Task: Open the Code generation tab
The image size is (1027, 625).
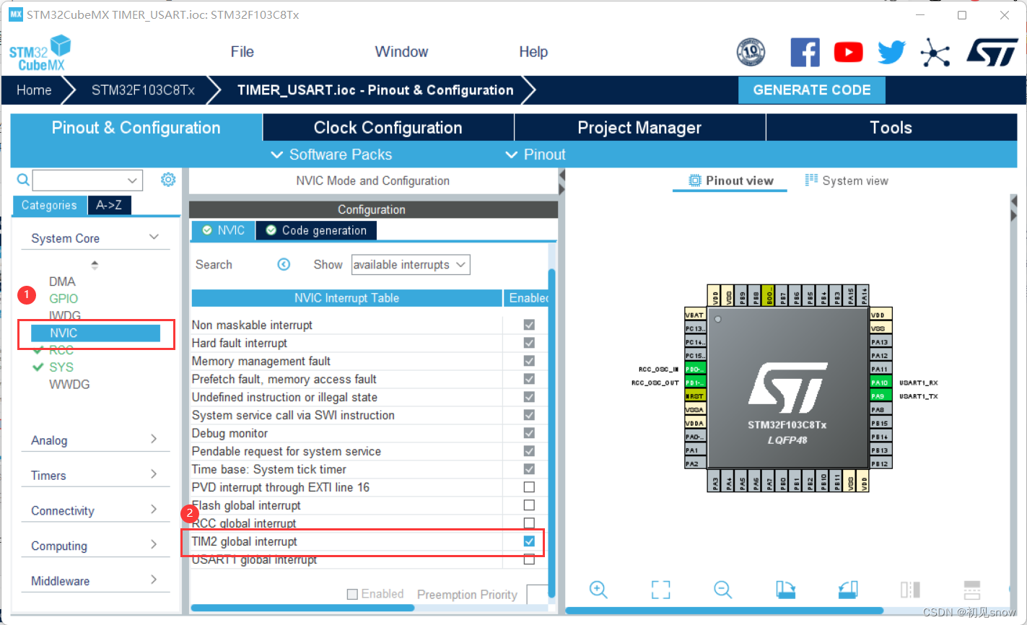Action: pyautogui.click(x=316, y=230)
